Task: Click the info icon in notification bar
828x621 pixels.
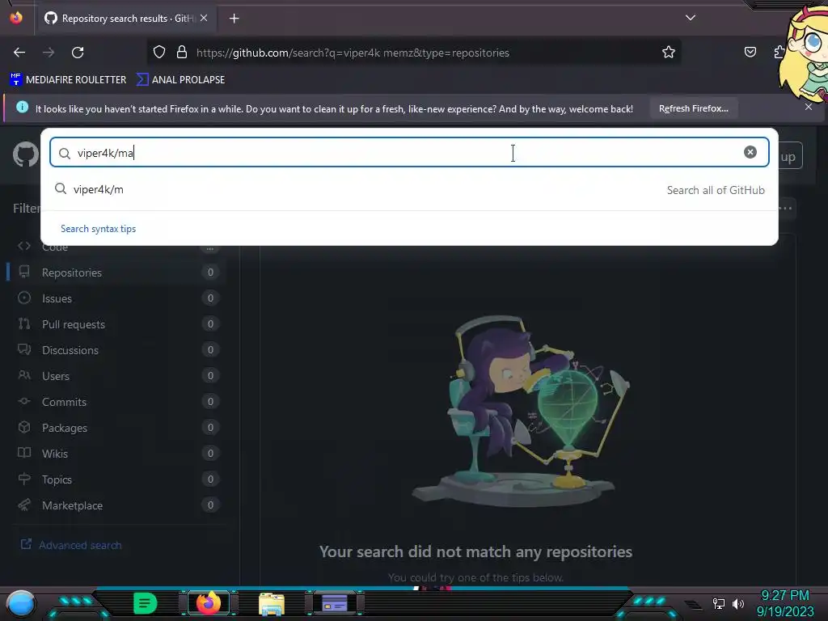Action: (22, 108)
